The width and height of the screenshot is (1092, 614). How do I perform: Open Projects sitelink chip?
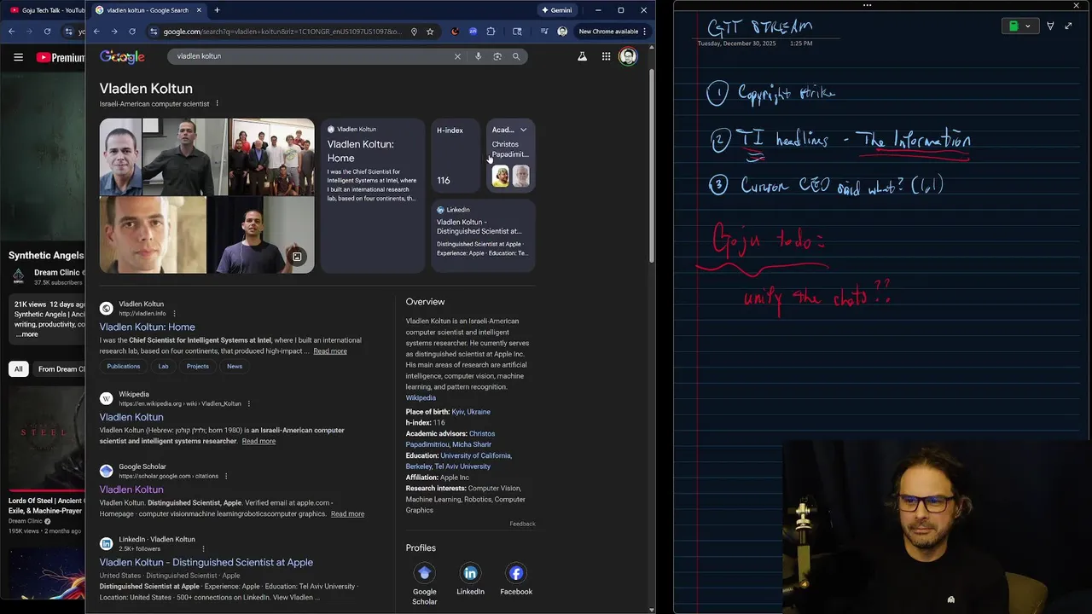(198, 367)
